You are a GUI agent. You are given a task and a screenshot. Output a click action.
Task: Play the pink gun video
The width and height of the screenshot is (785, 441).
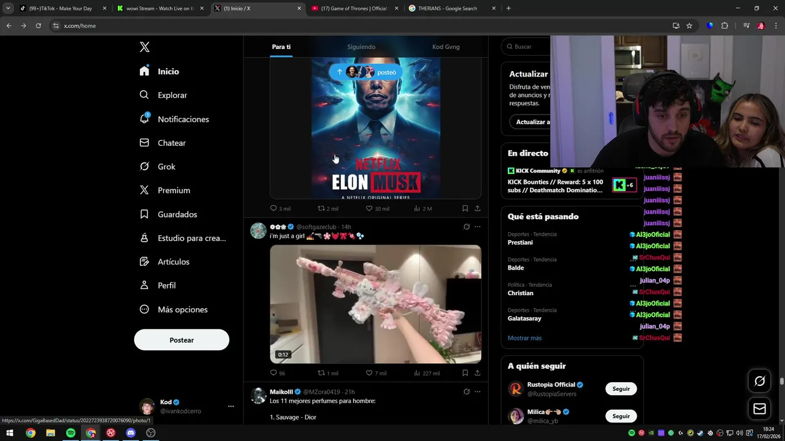click(375, 304)
